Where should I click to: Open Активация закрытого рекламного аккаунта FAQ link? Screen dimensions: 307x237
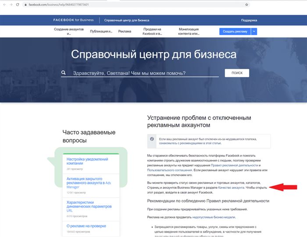(x=89, y=183)
